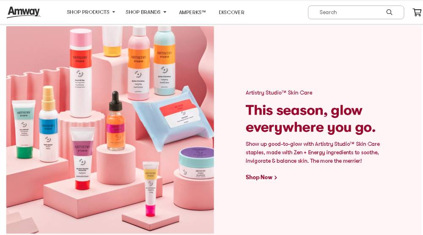Click the orange serum dropper bottle
Viewport: 423px width, 235px height.
pos(115,121)
